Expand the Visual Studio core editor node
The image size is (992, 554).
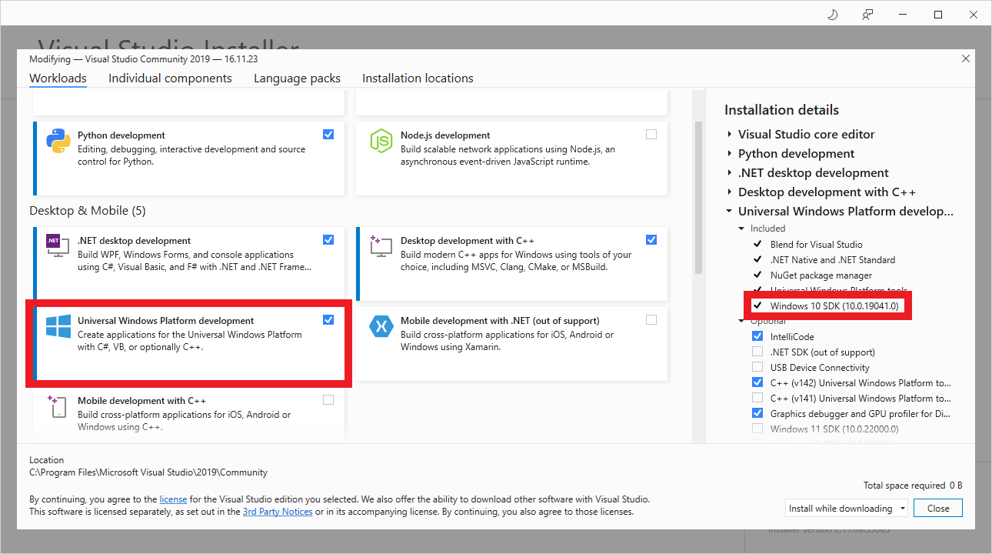point(729,134)
